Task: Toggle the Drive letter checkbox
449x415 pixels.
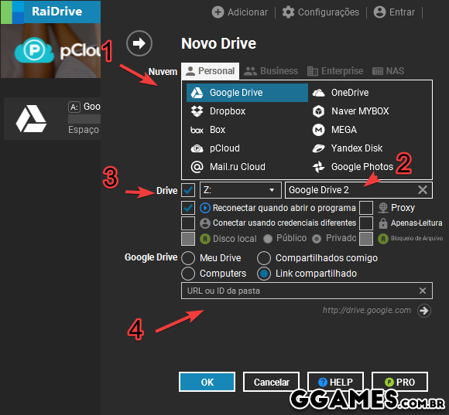Action: 188,190
